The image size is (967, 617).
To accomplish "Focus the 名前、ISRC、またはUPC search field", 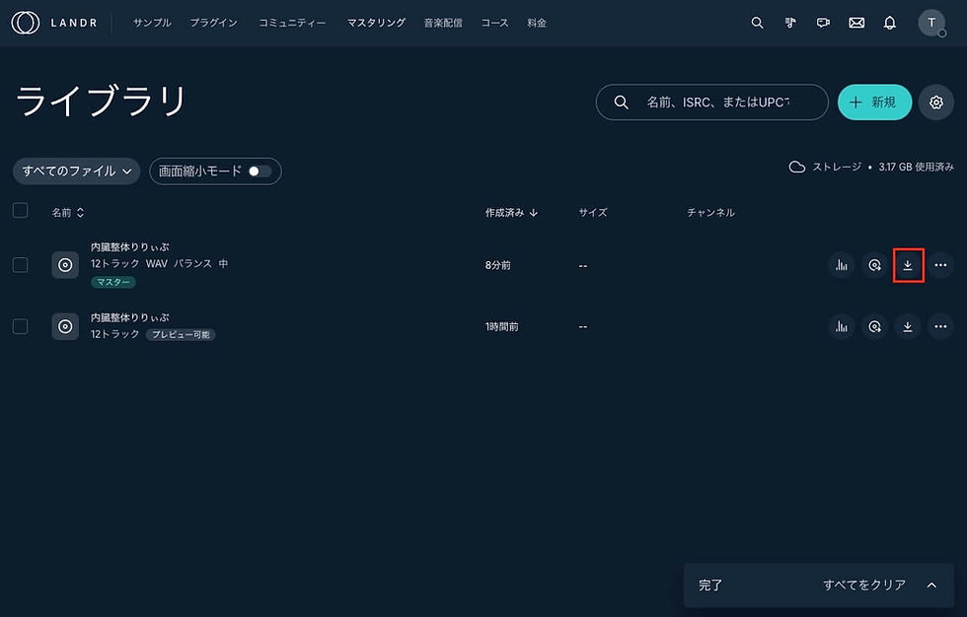I will [x=711, y=103].
